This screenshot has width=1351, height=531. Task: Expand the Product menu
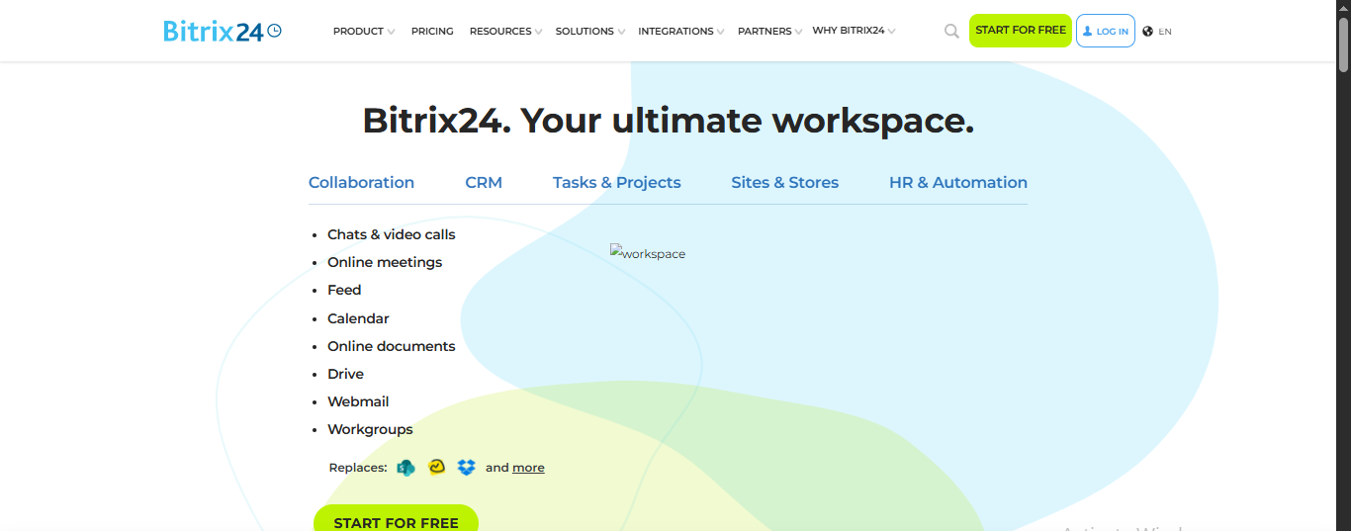tap(364, 32)
